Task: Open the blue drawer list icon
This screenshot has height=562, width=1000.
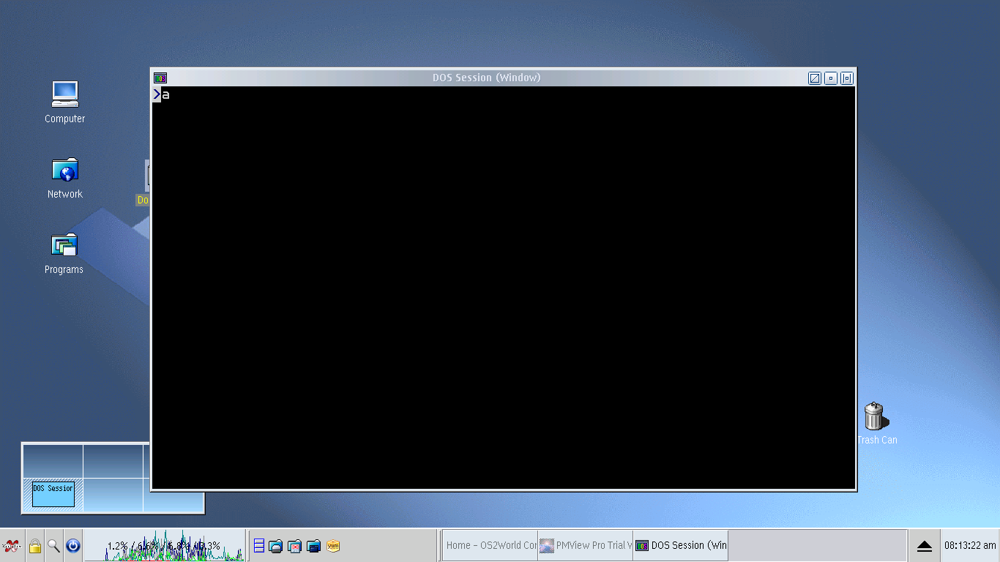Action: (x=258, y=546)
